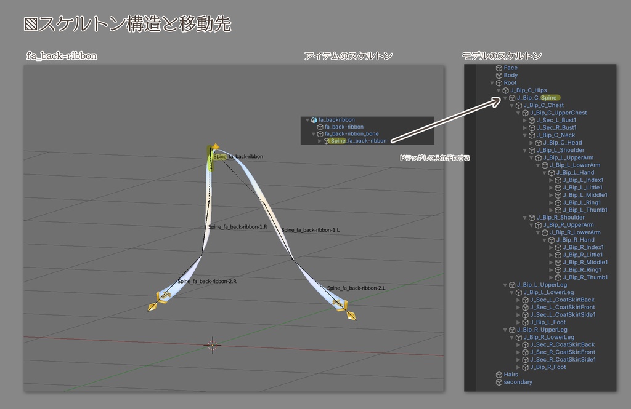Click the blue prefab icon of fa_backribbon
This screenshot has height=409, width=631.
tap(314, 120)
